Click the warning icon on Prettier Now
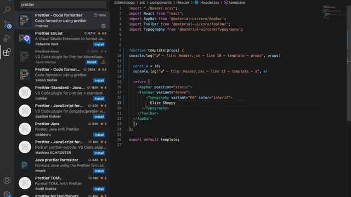351x197 pixels. pos(103,62)
